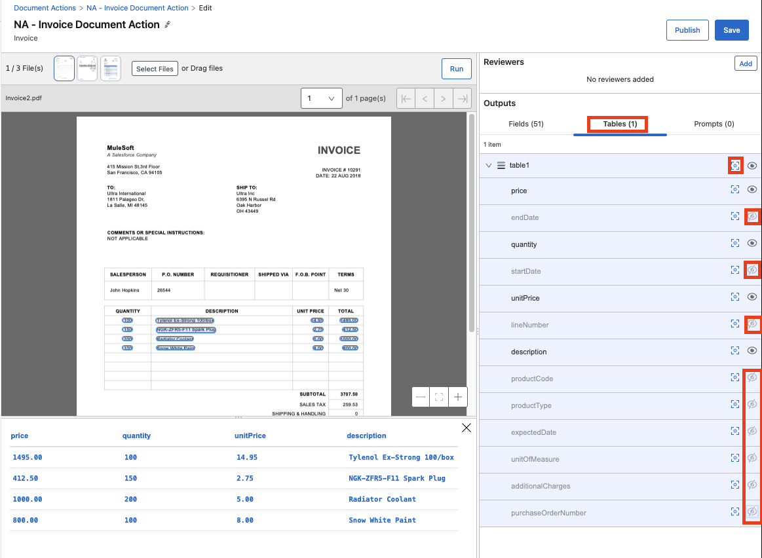
Task: Close the extracted table results panel
Action: (x=467, y=428)
